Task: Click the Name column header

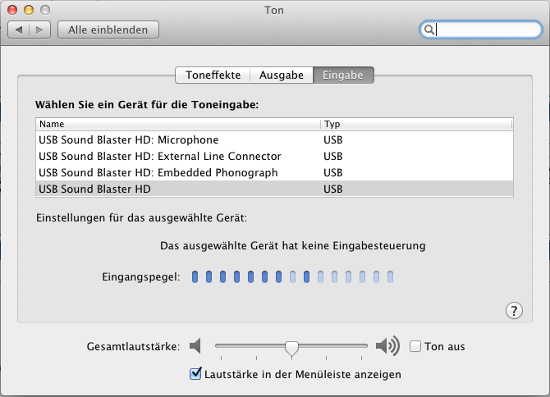Action: 178,125
